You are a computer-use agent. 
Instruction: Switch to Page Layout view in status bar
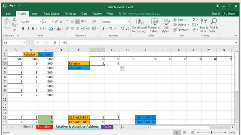point(185,132)
